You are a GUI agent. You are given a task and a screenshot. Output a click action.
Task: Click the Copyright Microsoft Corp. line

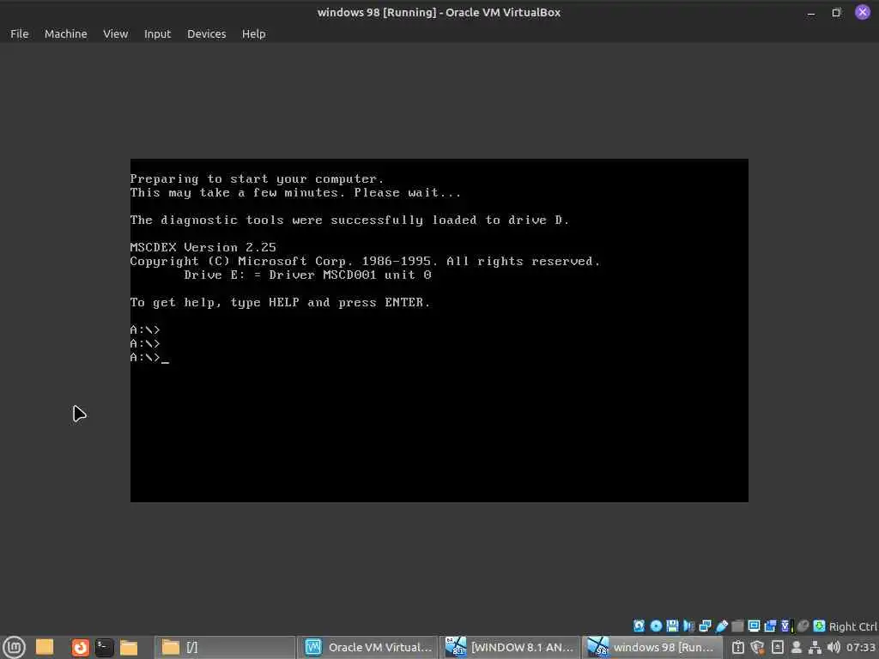[365, 261]
